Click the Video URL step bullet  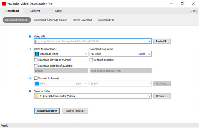[x=30, y=37]
